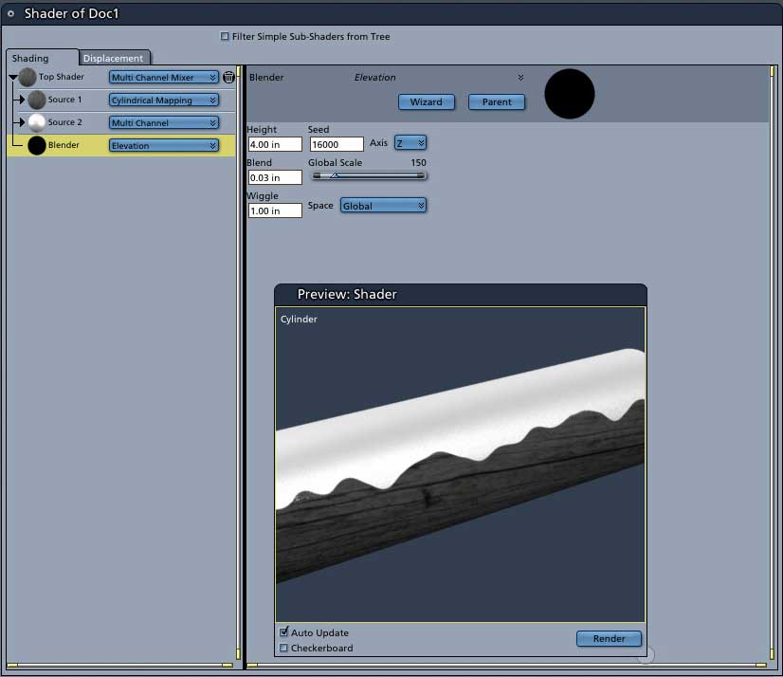This screenshot has width=783, height=677.
Task: Collapse the Top Shader tree triangle
Action: pos(13,77)
